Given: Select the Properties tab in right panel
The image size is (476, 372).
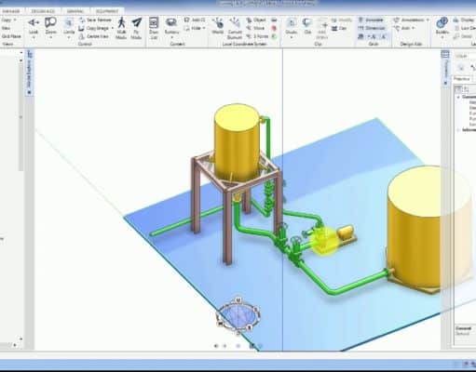Looking at the screenshot, I should (462, 79).
